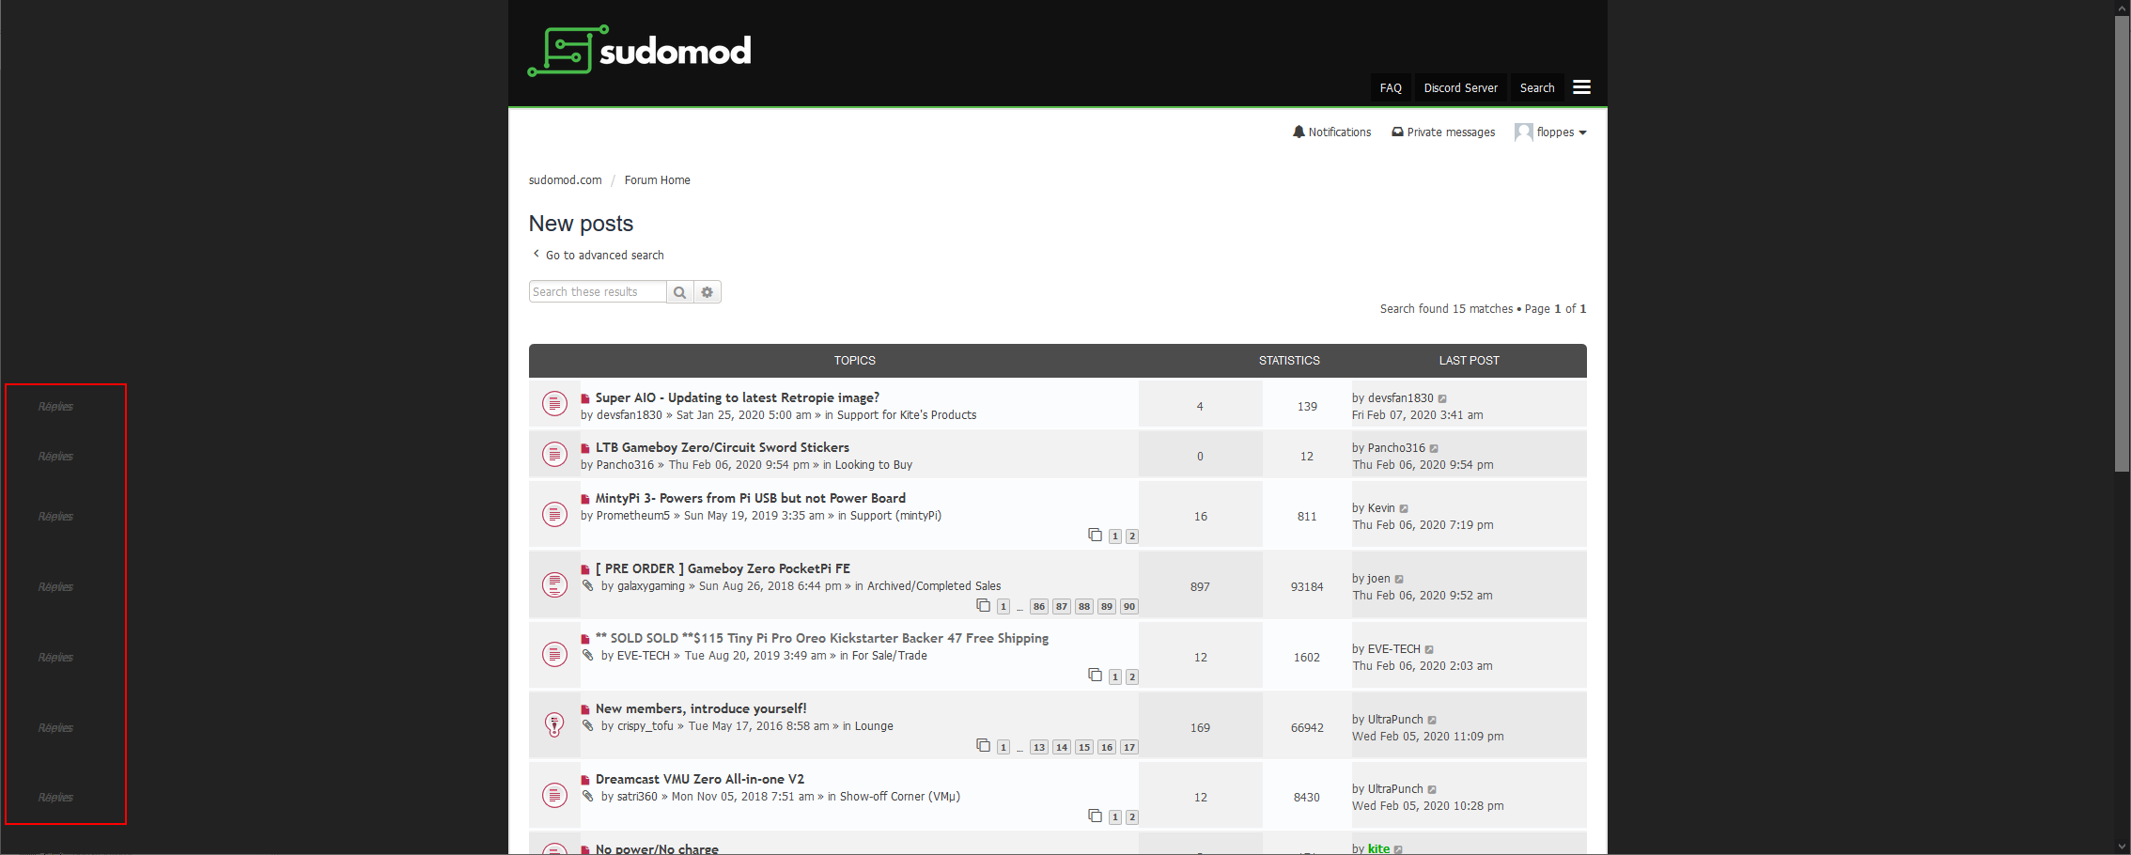This screenshot has height=855, width=2131.
Task: Open Show-off Corner (VMµ) forum link
Action: [900, 797]
